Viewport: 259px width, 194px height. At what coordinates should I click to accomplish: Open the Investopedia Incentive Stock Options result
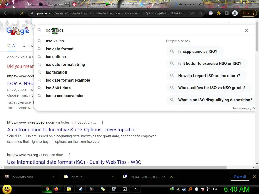click(71, 130)
